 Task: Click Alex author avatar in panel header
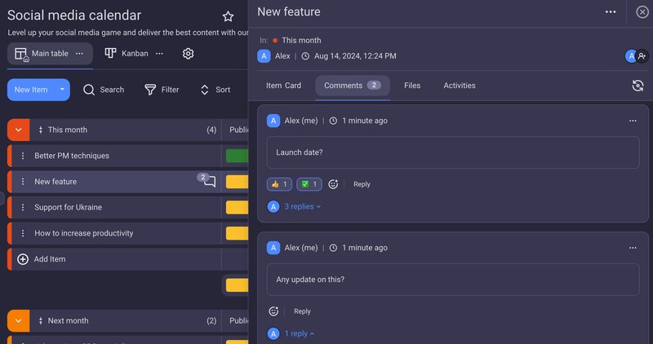[x=264, y=56]
